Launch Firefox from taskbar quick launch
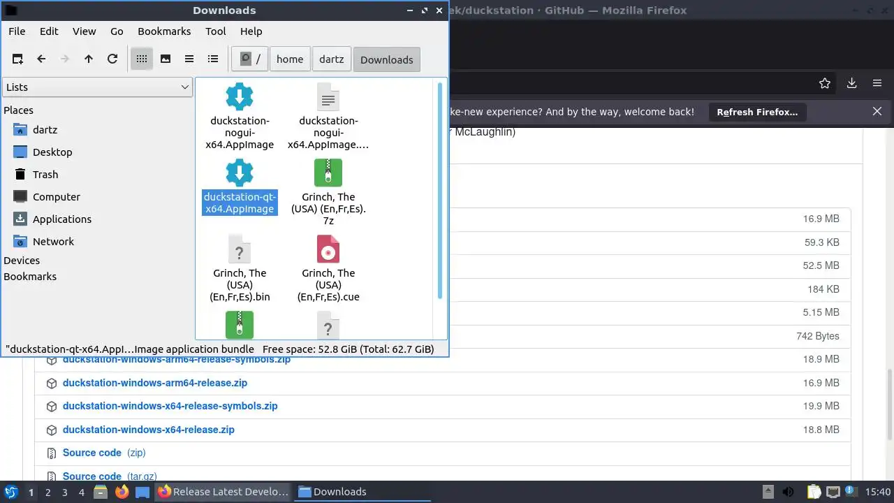The height and width of the screenshot is (503, 894). [122, 492]
